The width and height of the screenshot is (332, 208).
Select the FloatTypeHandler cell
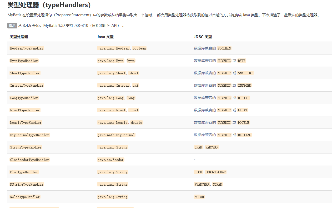pyautogui.click(x=25, y=110)
